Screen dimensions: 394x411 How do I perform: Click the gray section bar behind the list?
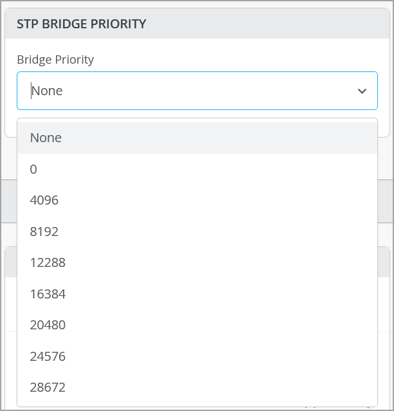click(384, 206)
